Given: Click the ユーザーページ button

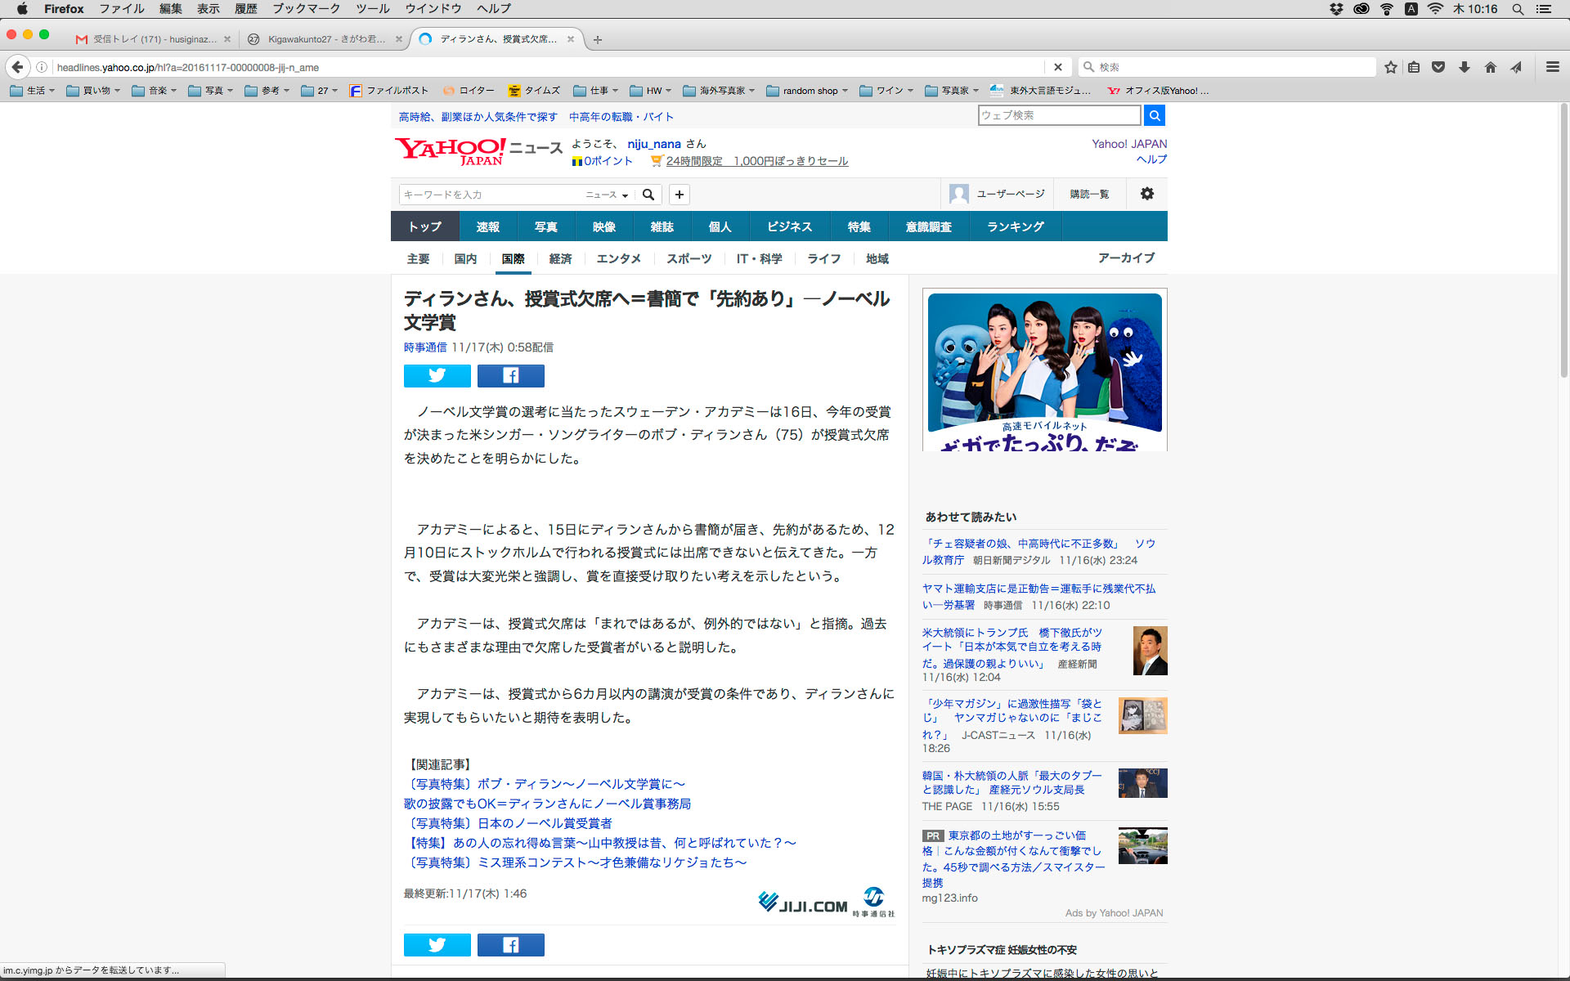Looking at the screenshot, I should pos(998,194).
